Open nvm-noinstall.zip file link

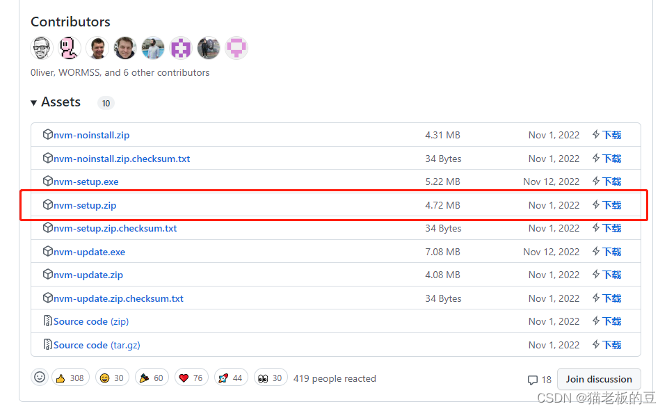coord(91,136)
